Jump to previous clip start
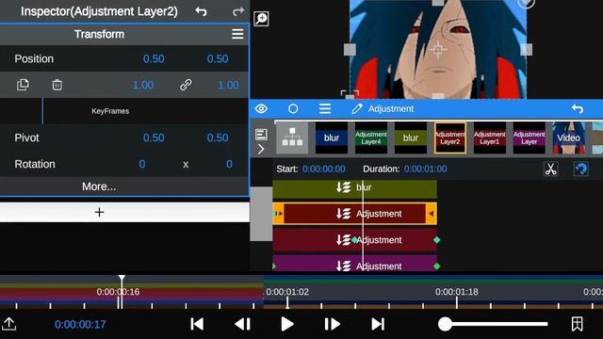This screenshot has height=339, width=603. [x=197, y=324]
